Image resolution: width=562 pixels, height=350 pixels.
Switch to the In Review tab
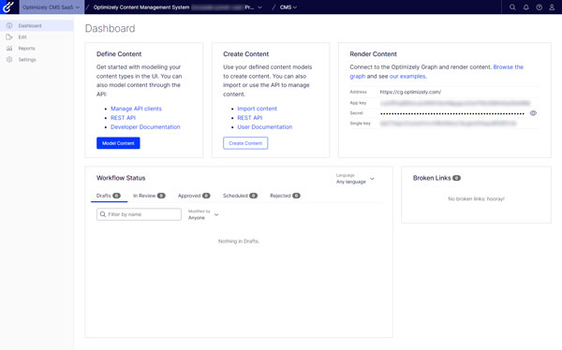coord(149,196)
